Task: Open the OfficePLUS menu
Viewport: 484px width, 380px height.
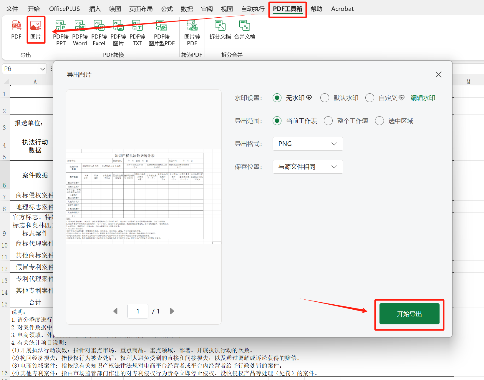Action: point(64,9)
